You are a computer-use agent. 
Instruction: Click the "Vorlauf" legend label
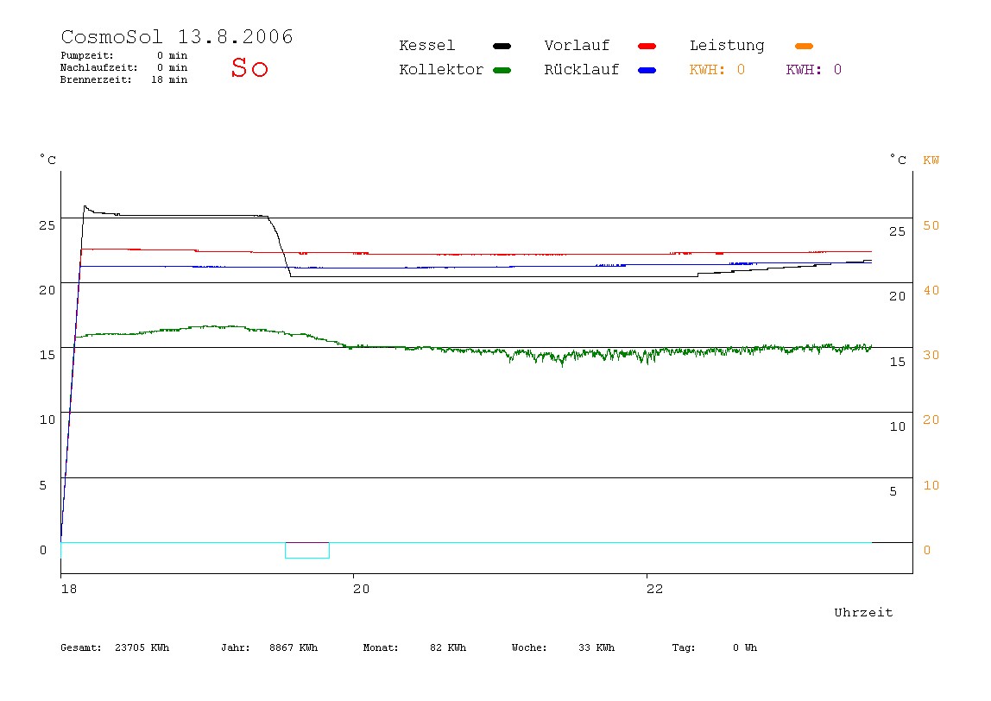point(577,46)
